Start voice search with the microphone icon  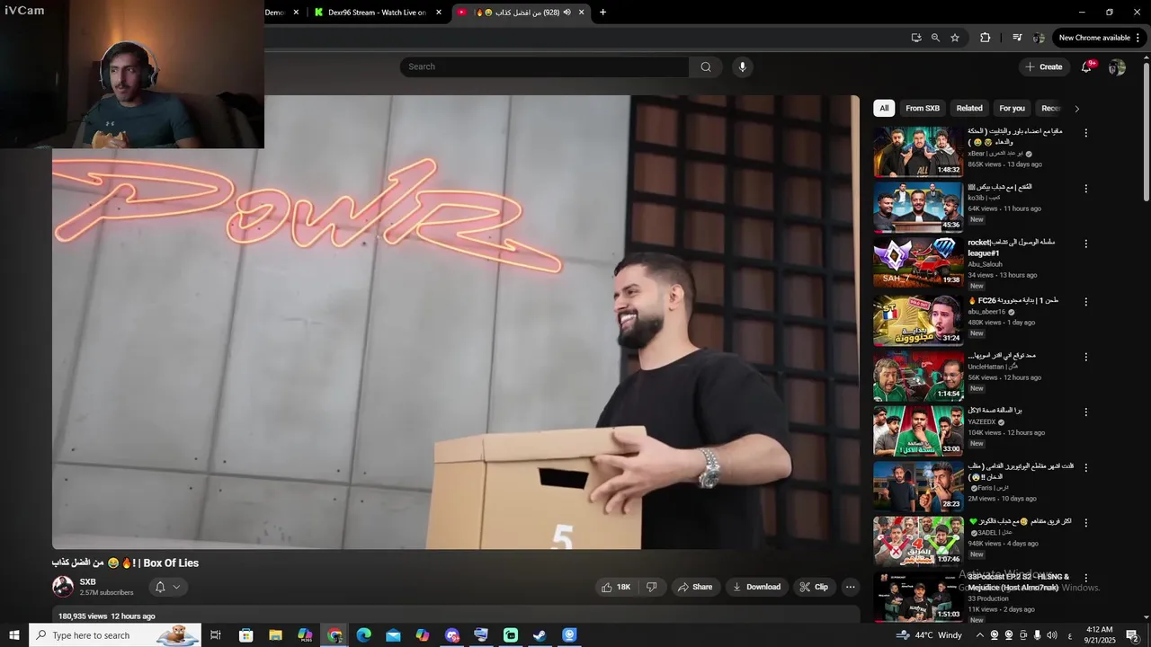coord(742,66)
